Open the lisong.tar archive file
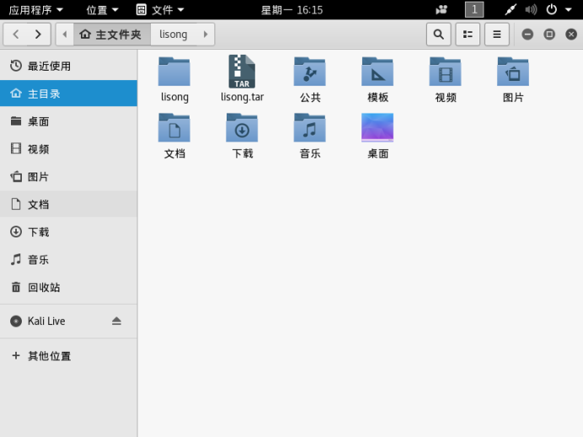This screenshot has width=583, height=437. (x=242, y=72)
